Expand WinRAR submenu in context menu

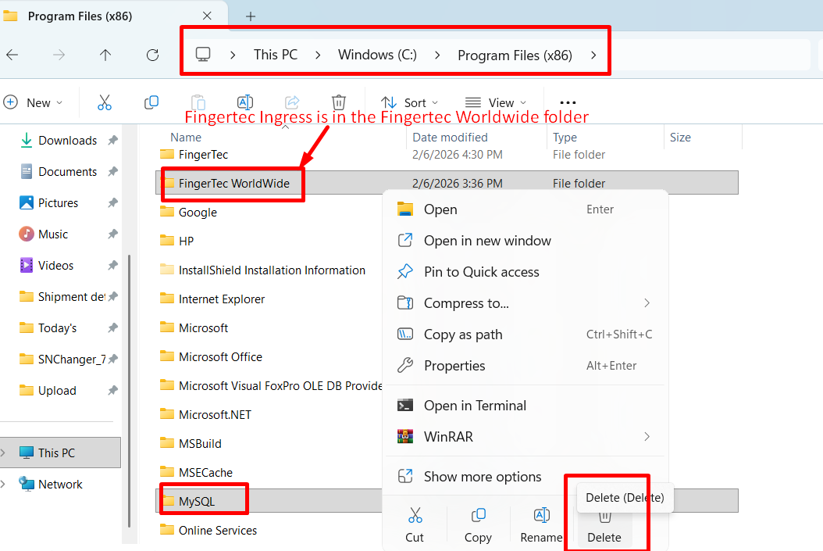coord(523,437)
